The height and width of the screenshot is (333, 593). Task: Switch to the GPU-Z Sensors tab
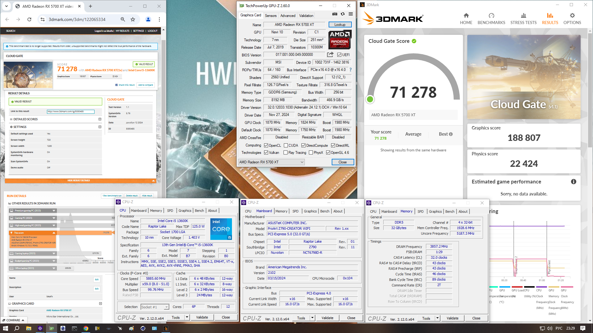tap(271, 16)
